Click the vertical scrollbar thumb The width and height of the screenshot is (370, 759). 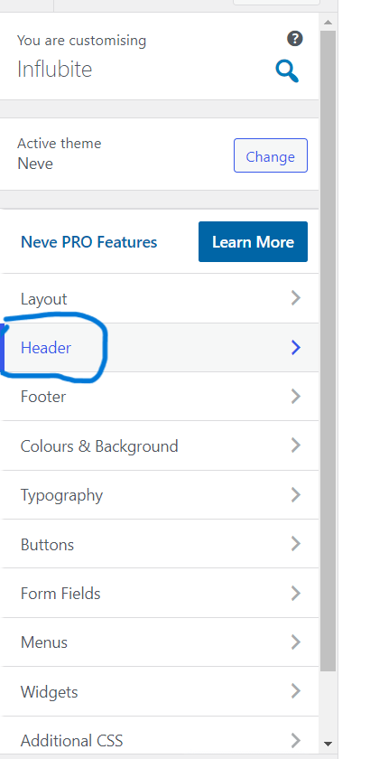(x=328, y=351)
